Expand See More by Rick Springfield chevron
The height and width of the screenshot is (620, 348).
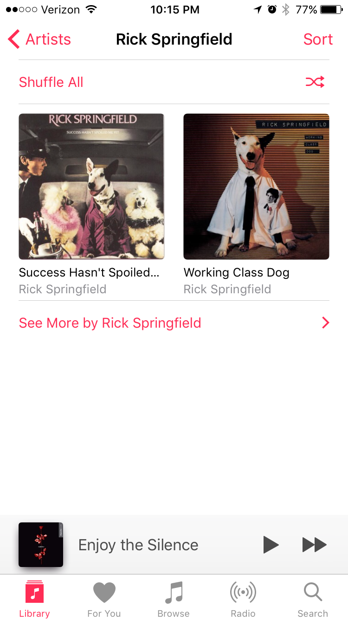326,323
